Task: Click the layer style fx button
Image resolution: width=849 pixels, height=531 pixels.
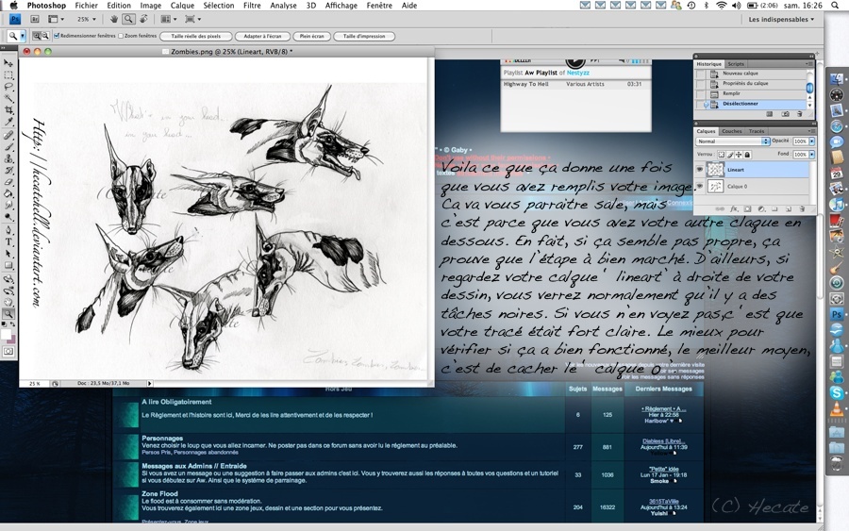Action: [734, 209]
